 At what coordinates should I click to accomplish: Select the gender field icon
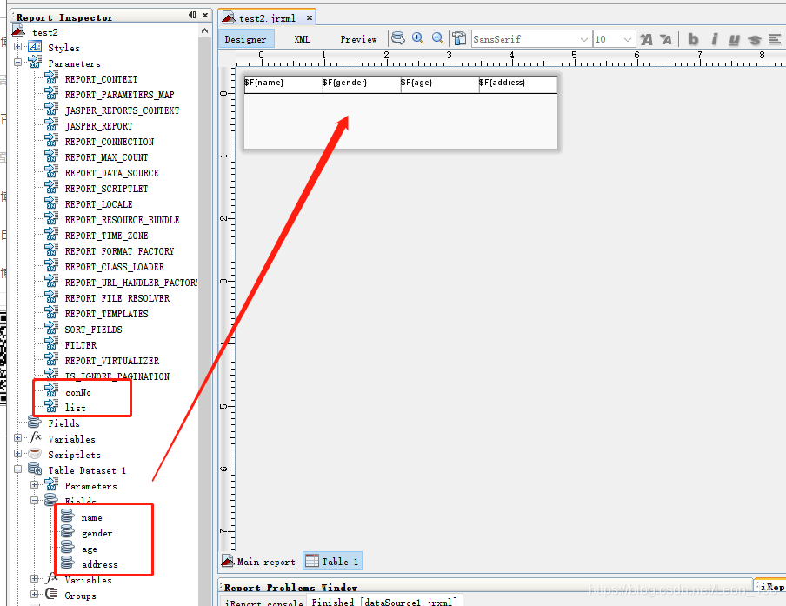(x=68, y=531)
